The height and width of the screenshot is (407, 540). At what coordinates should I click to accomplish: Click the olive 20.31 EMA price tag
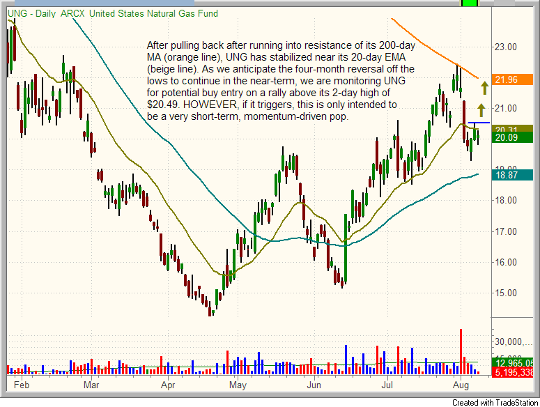tap(512, 129)
